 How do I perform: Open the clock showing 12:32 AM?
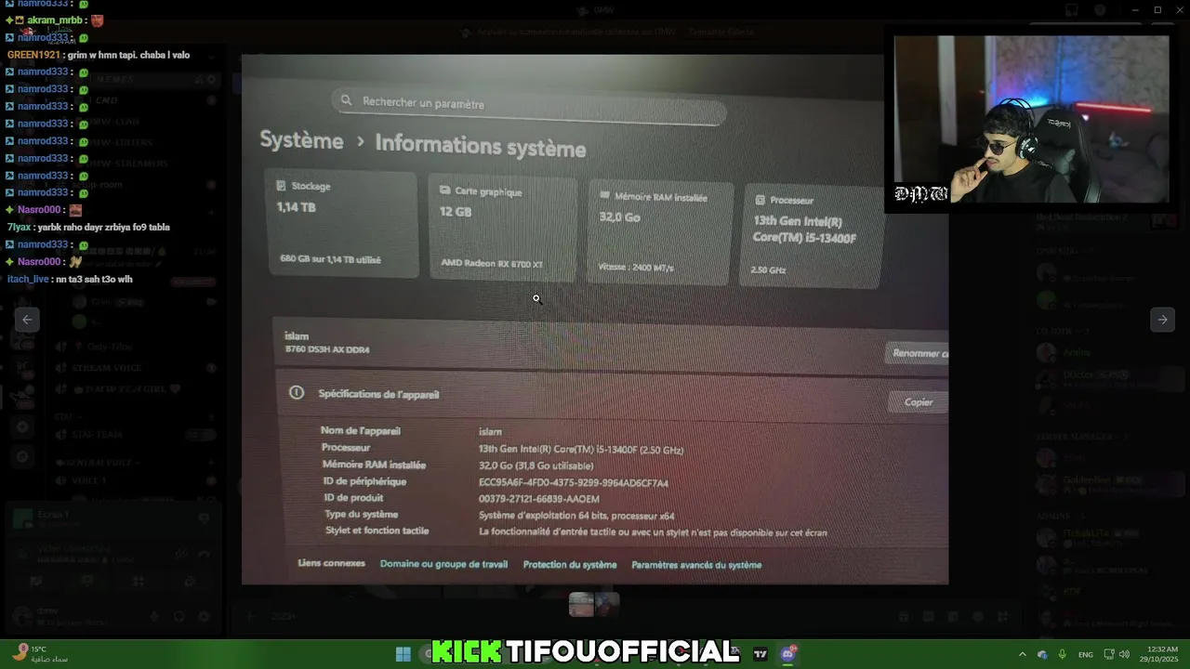(1159, 654)
